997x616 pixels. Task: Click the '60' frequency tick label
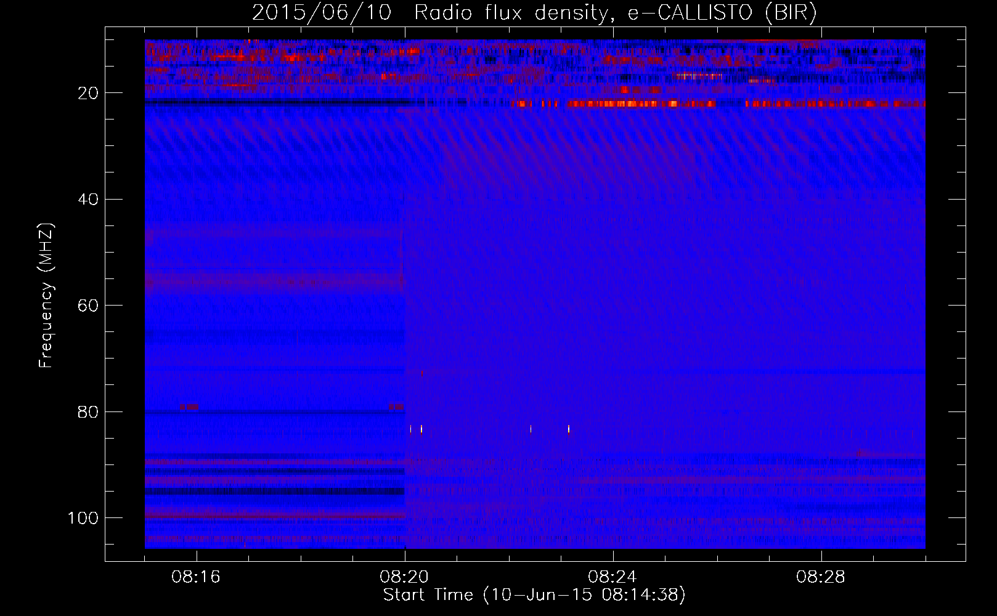point(89,306)
